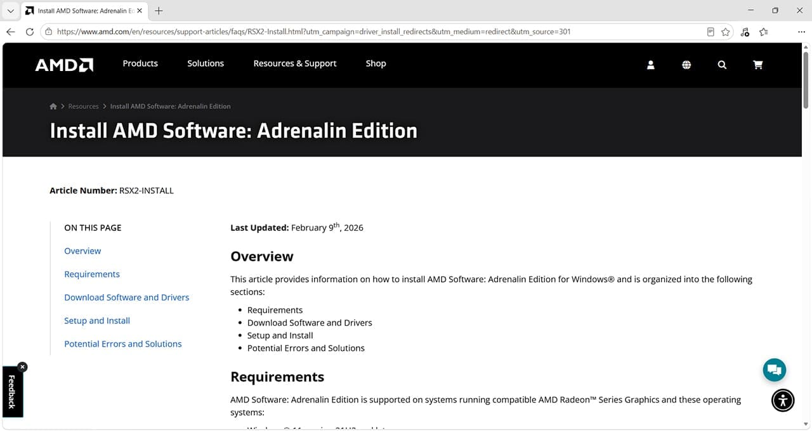Click the ON THIS PAGE label
812x431 pixels.
[93, 228]
